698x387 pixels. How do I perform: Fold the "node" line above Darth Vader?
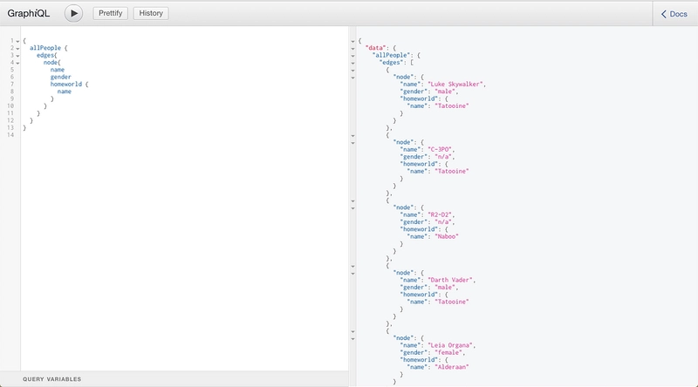point(353,274)
